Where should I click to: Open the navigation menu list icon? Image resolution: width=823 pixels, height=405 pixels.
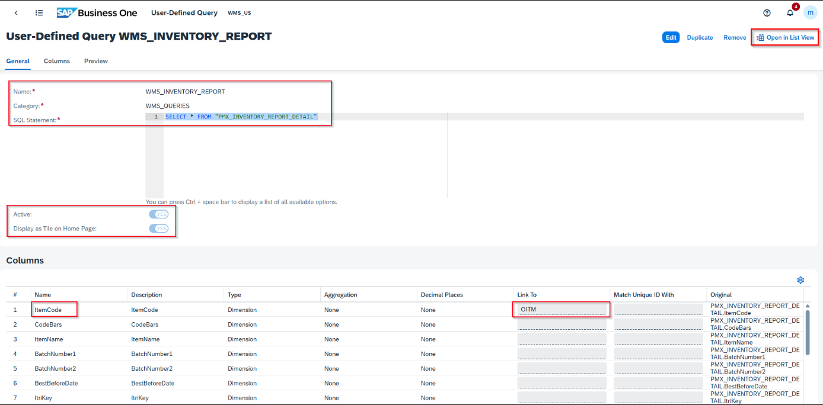[x=39, y=12]
